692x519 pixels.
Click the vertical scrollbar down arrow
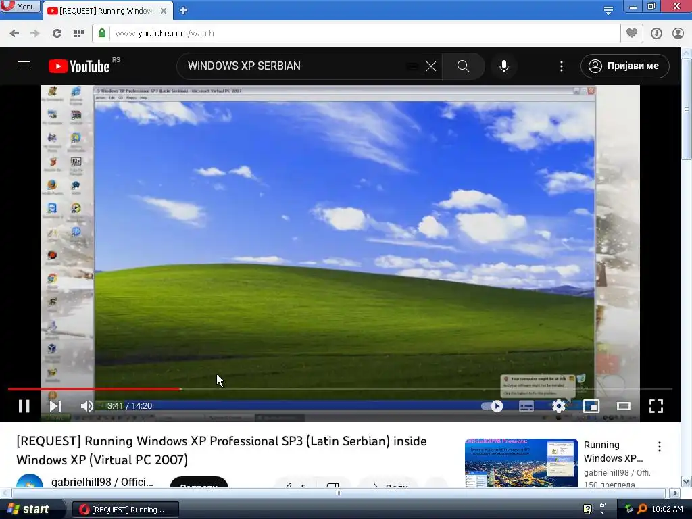coord(687,481)
